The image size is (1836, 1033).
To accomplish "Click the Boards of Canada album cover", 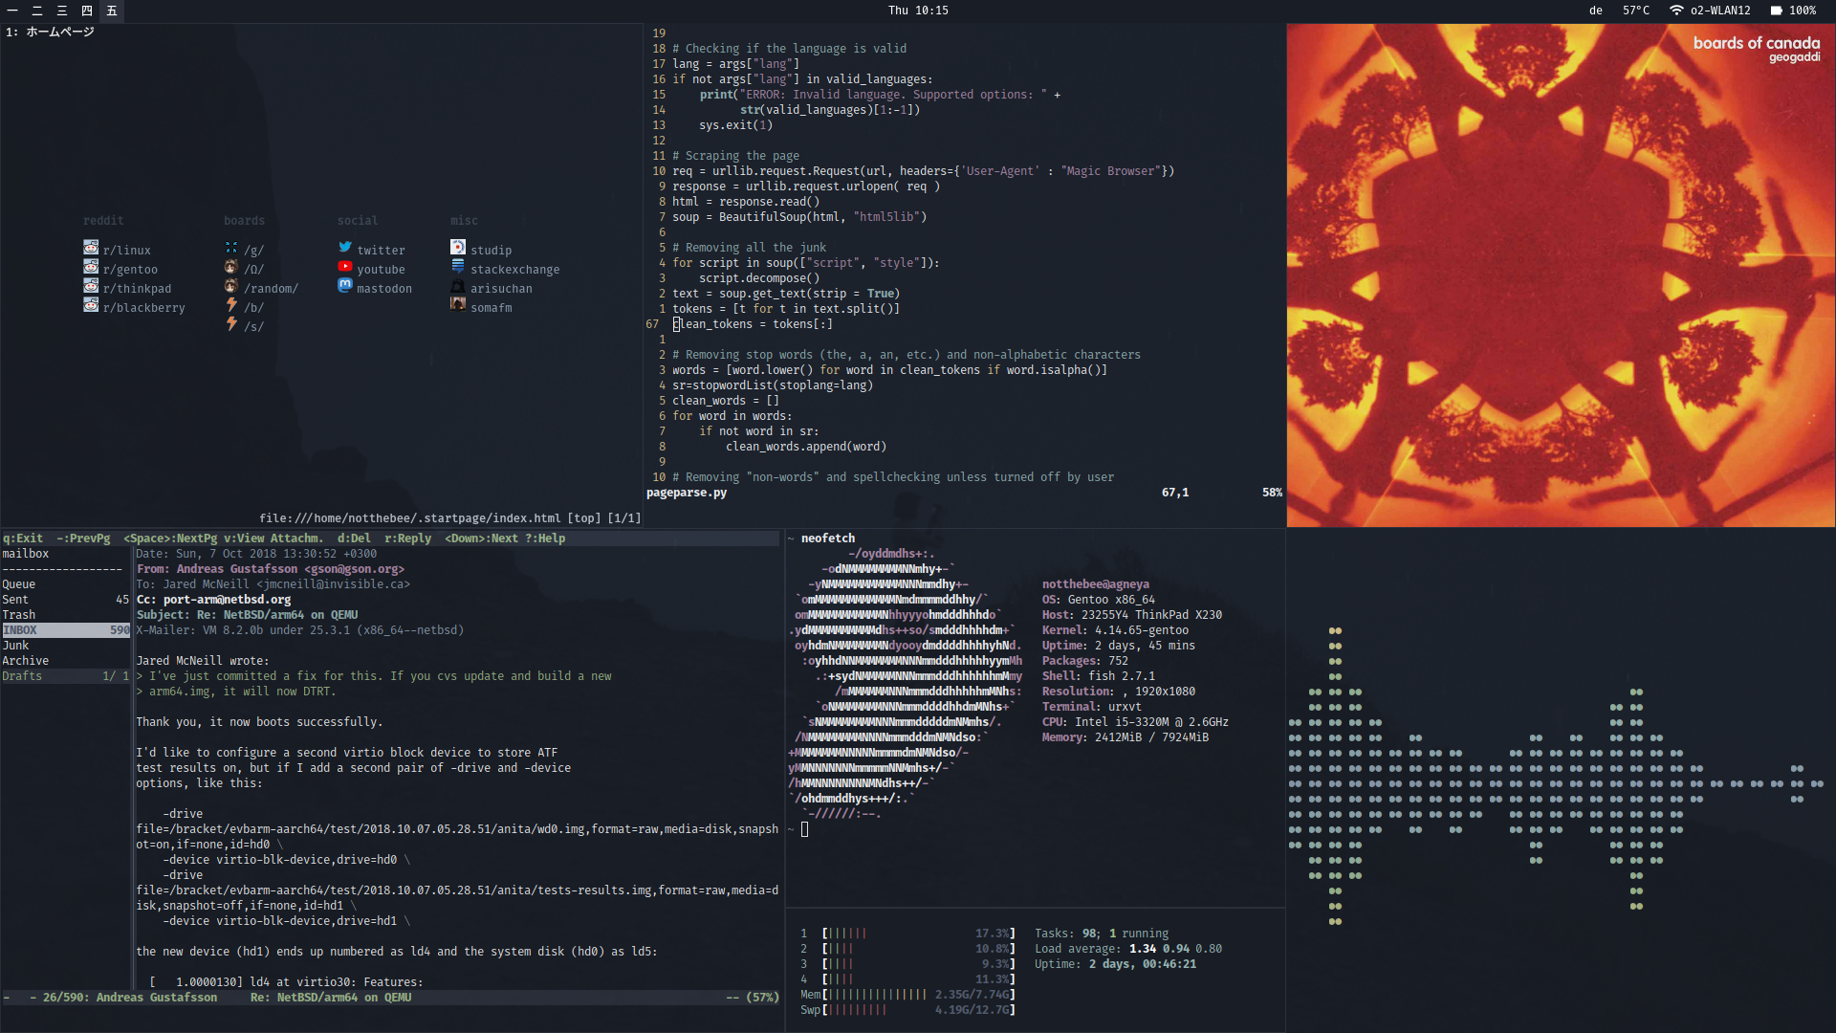I will coord(1561,275).
